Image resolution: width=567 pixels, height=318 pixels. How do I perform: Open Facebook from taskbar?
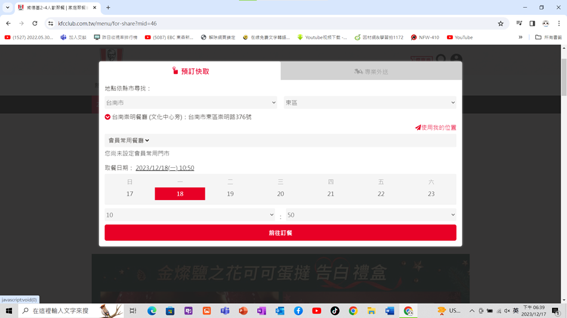298,311
